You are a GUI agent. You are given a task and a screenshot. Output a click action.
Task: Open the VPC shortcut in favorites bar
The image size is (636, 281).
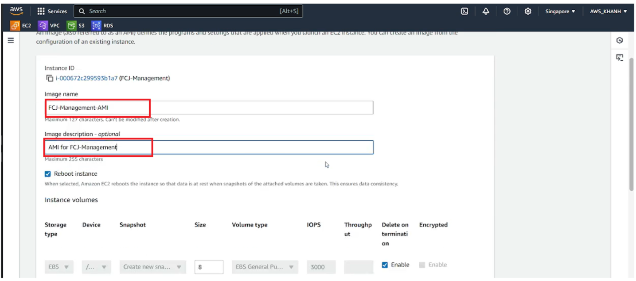tap(49, 26)
